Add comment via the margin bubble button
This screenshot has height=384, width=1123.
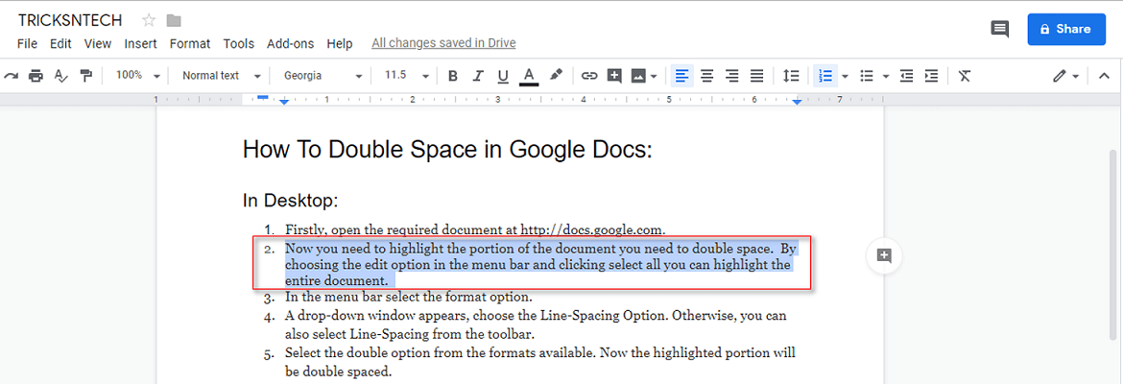tap(884, 255)
